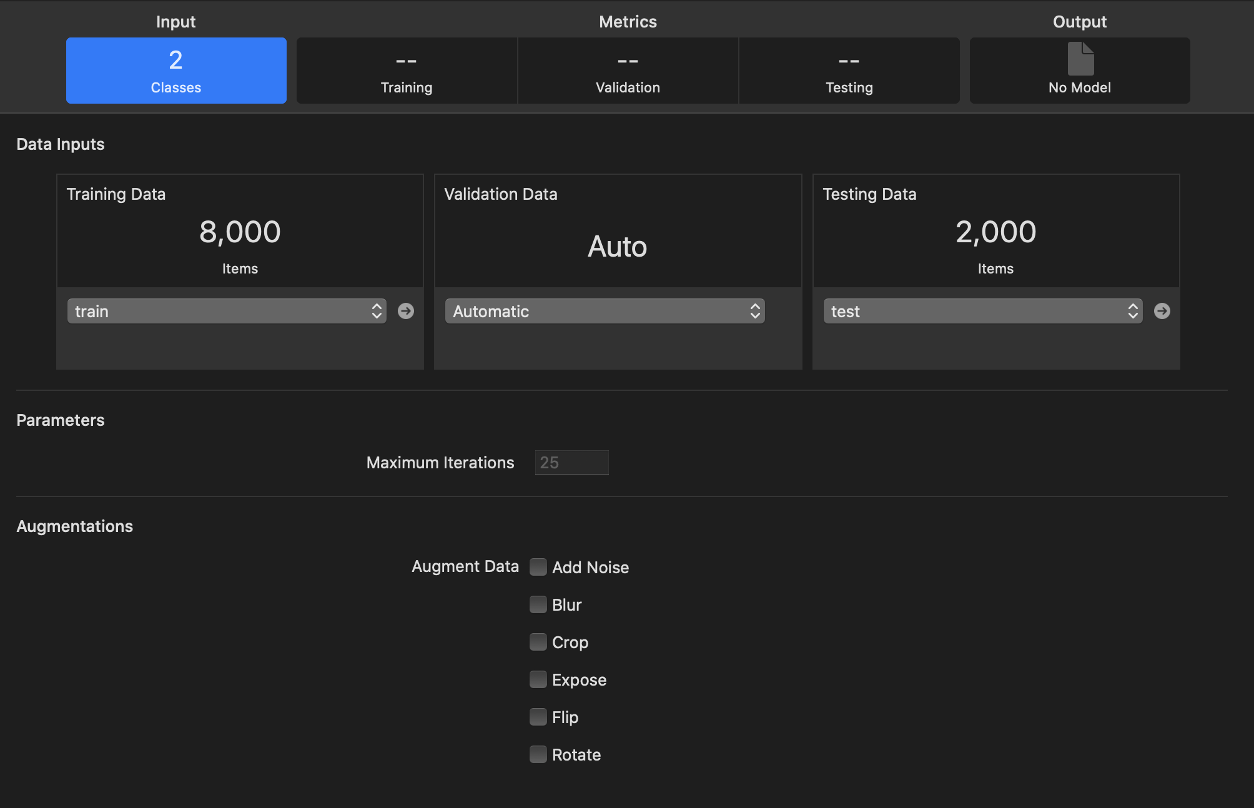Select the 2 Classes input tab

point(176,71)
